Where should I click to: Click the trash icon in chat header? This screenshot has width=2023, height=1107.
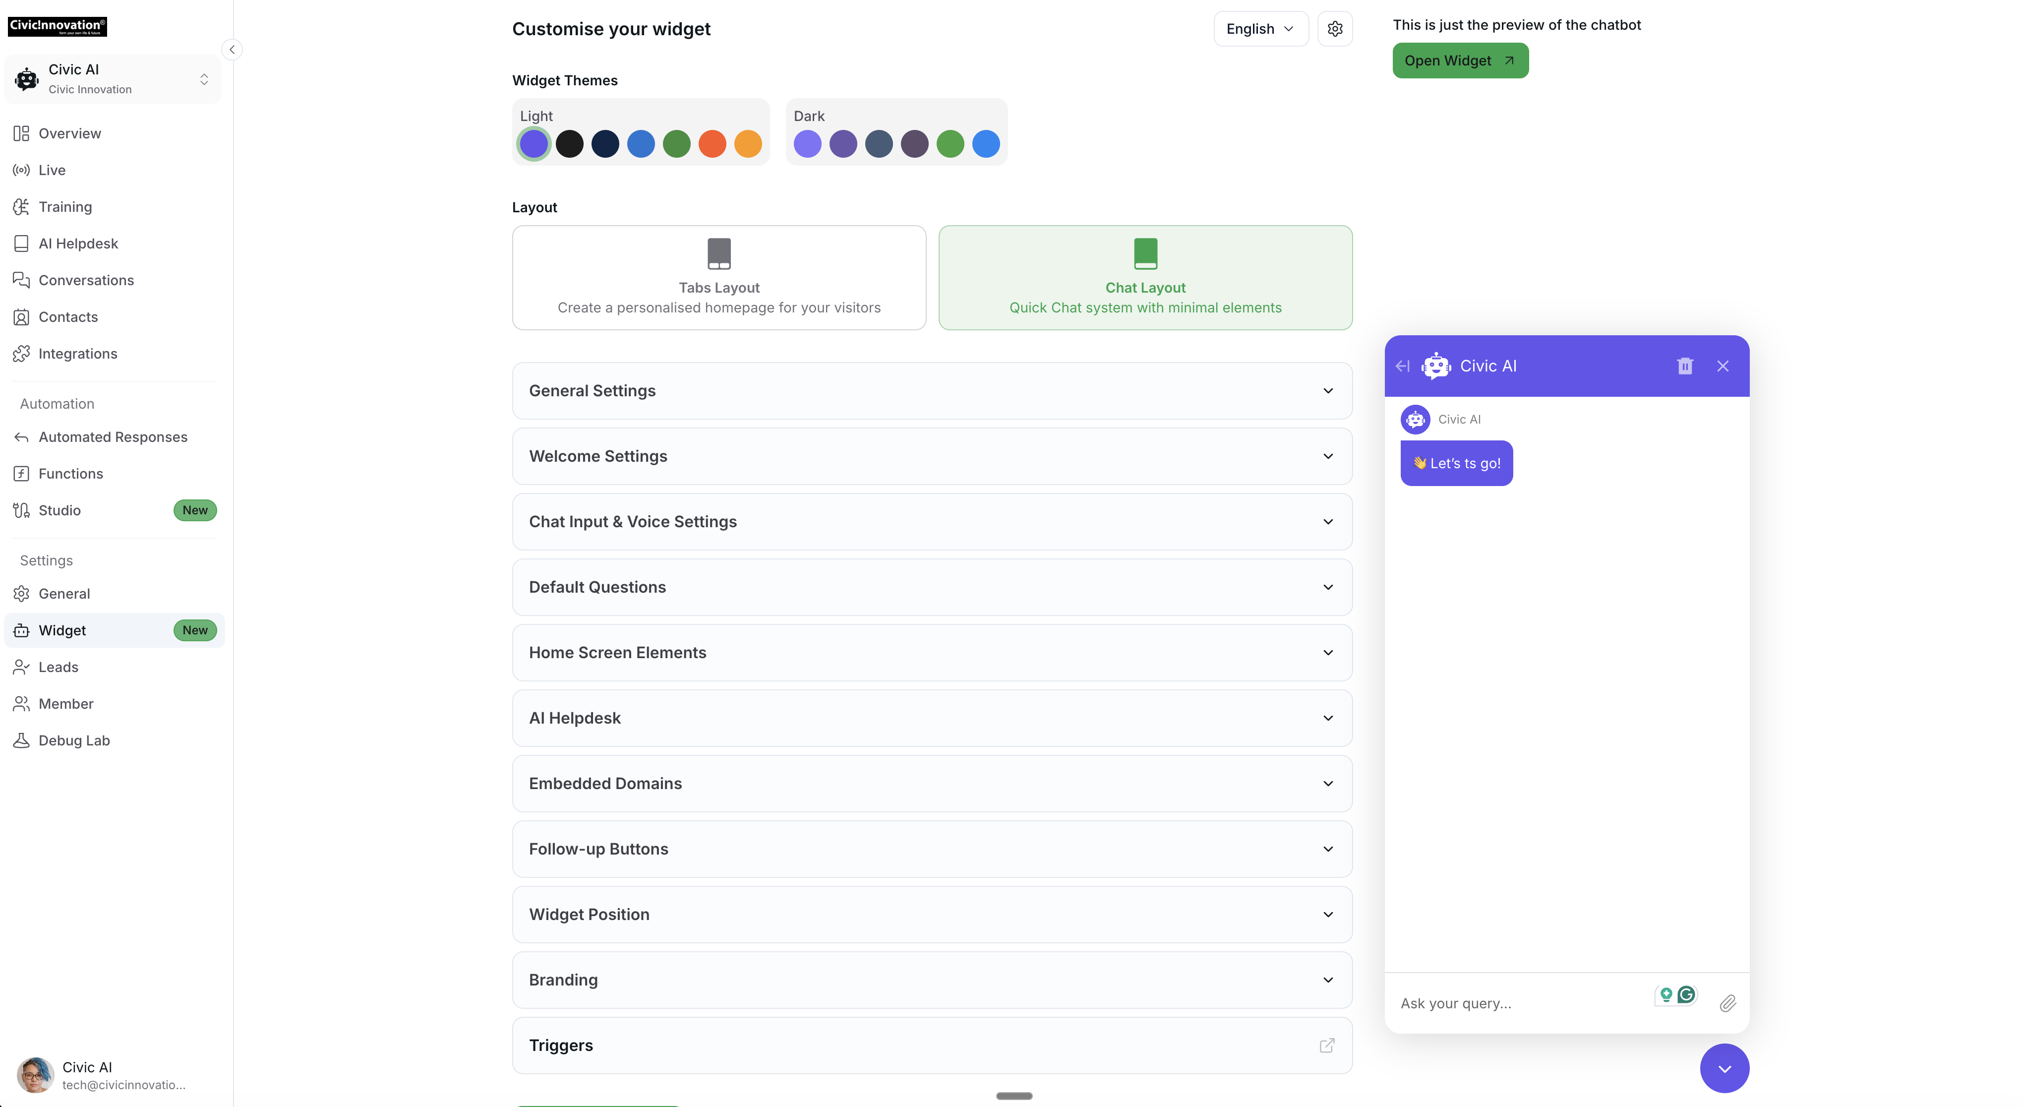1684,366
